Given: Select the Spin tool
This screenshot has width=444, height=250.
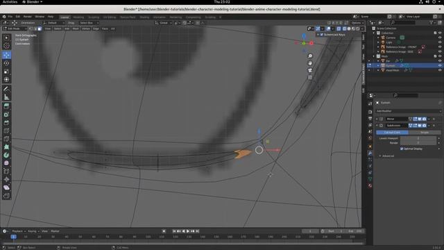Looking at the screenshot, I should 6,155.
